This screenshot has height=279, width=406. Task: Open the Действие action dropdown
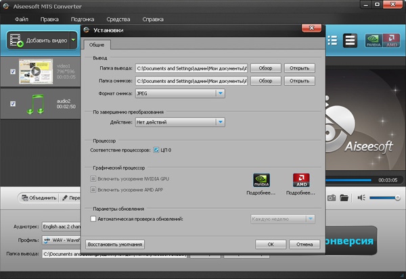(x=180, y=122)
